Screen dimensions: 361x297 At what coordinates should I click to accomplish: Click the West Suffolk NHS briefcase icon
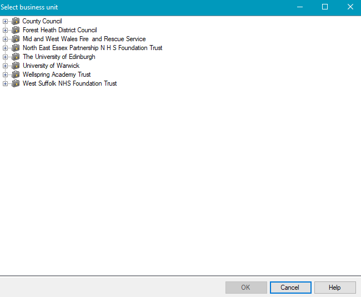(x=16, y=83)
